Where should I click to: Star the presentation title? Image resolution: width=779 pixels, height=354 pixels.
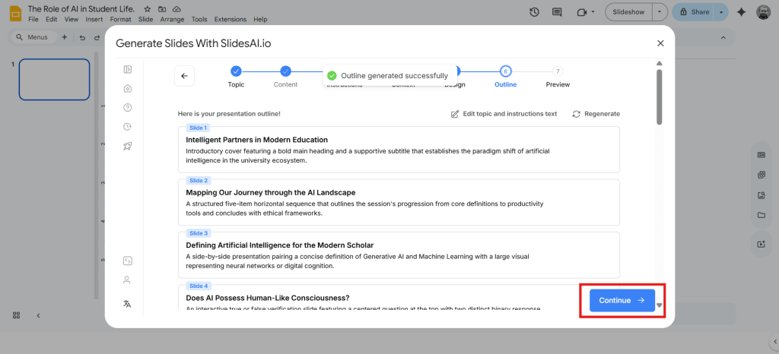click(x=148, y=8)
